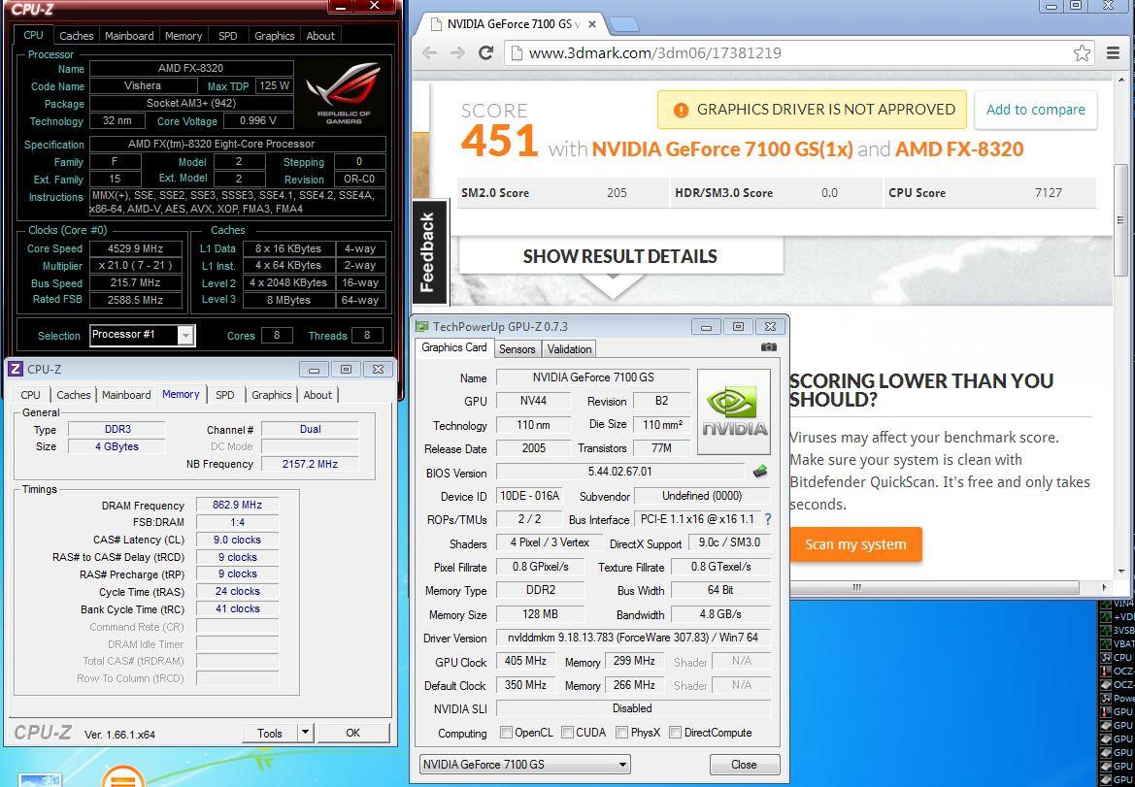Screen dimensions: 1135x787
Task: Click the AMD FX-8320 link
Action: pos(959,149)
